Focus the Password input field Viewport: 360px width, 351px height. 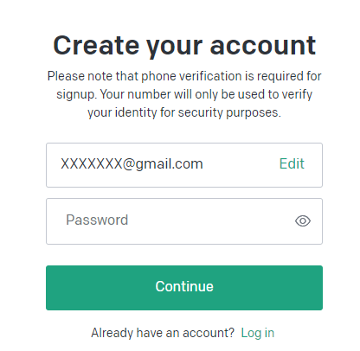[184, 221]
